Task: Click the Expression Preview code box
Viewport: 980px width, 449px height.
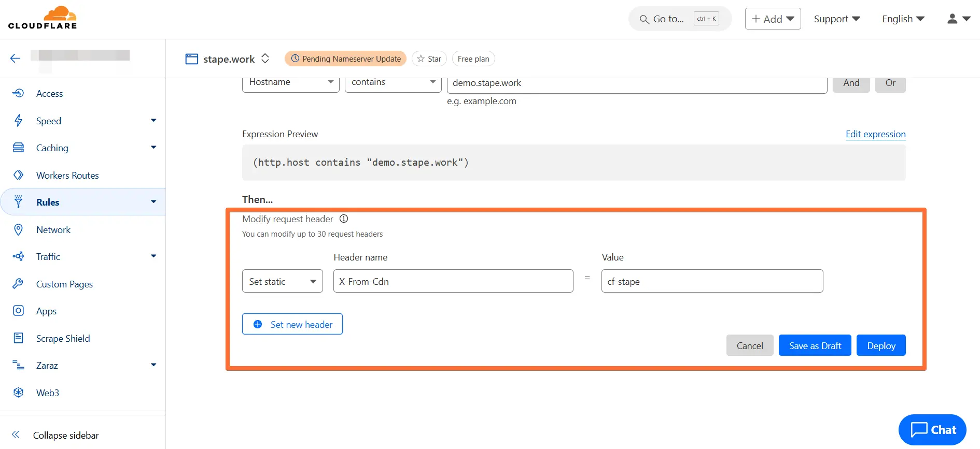Action: pyautogui.click(x=573, y=163)
